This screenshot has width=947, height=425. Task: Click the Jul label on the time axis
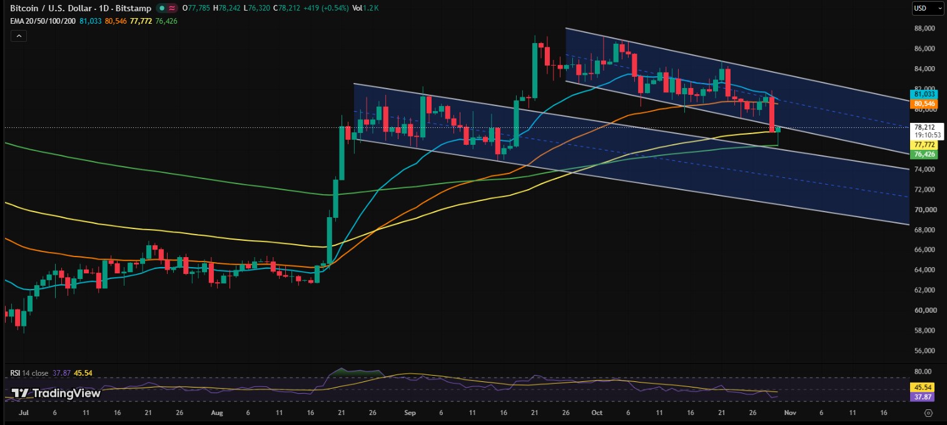coord(24,413)
